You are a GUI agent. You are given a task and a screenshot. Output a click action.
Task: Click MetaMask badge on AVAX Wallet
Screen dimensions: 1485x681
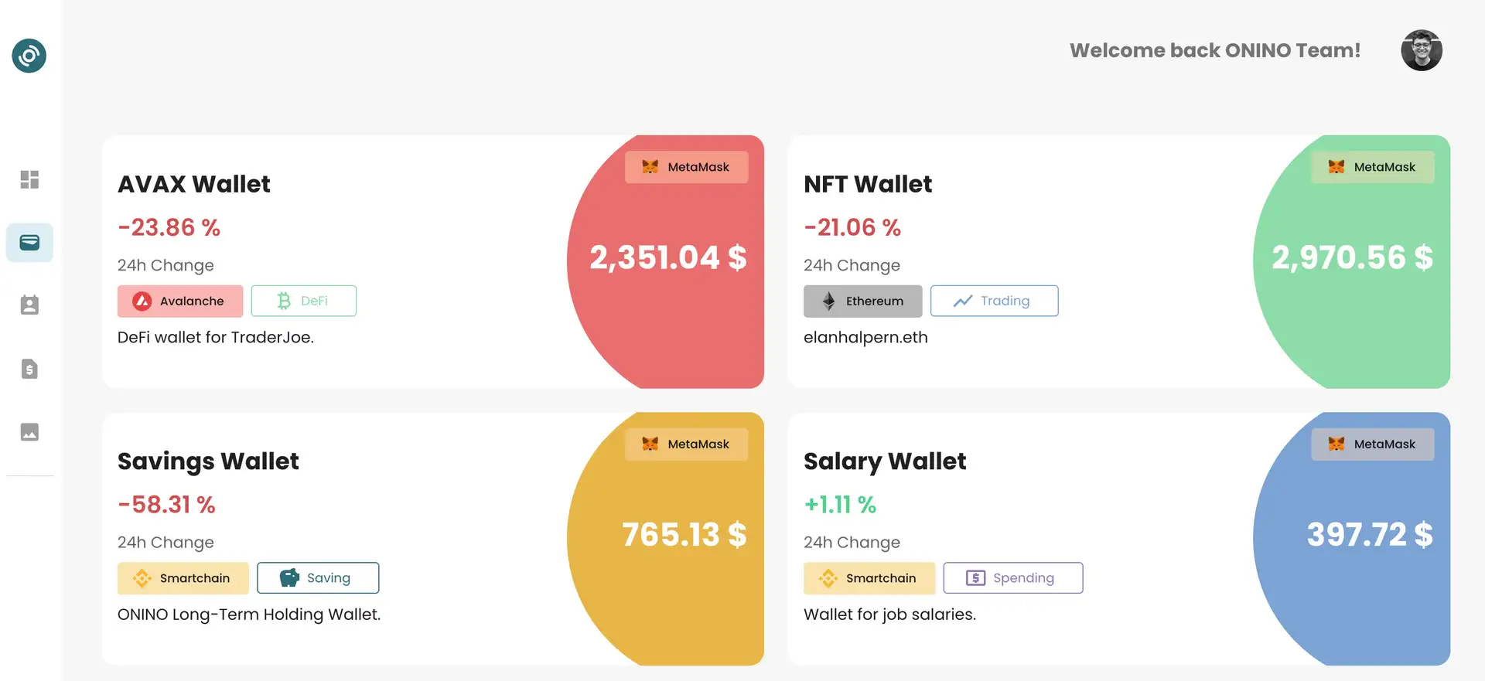tap(686, 167)
